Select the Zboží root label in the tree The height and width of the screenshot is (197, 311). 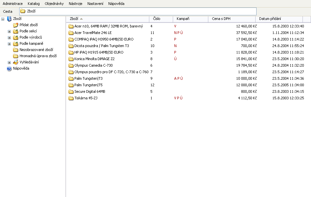coord(17,19)
